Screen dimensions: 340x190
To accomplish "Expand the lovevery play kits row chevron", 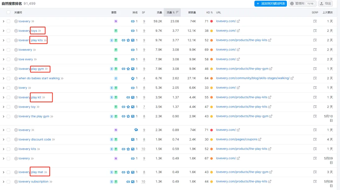I will (3, 40).
